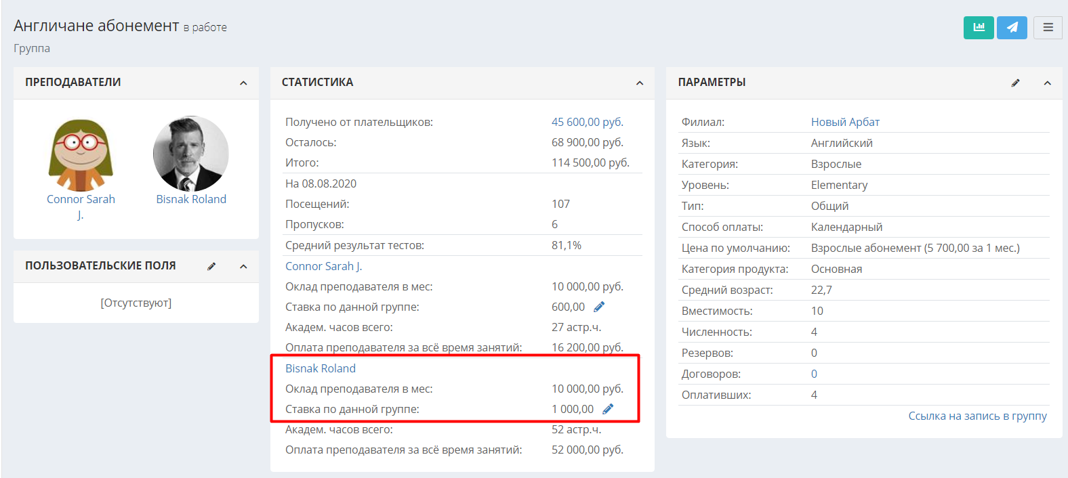Edit the 1 000,00 group rate pencil
The width and height of the screenshot is (1068, 478).
pos(608,409)
